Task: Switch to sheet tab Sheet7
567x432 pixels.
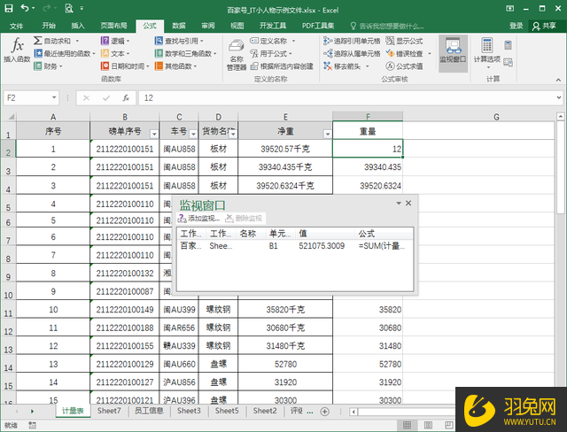Action: coord(109,411)
